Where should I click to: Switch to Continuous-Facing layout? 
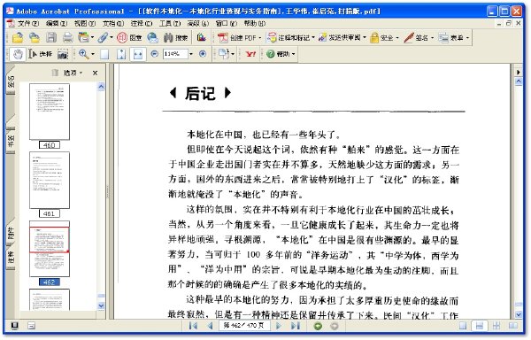pyautogui.click(x=496, y=326)
